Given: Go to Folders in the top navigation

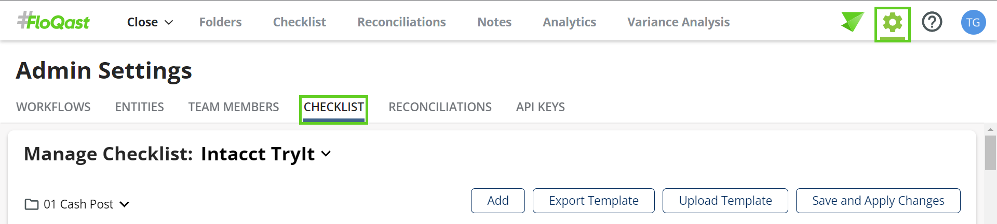Looking at the screenshot, I should (x=220, y=22).
